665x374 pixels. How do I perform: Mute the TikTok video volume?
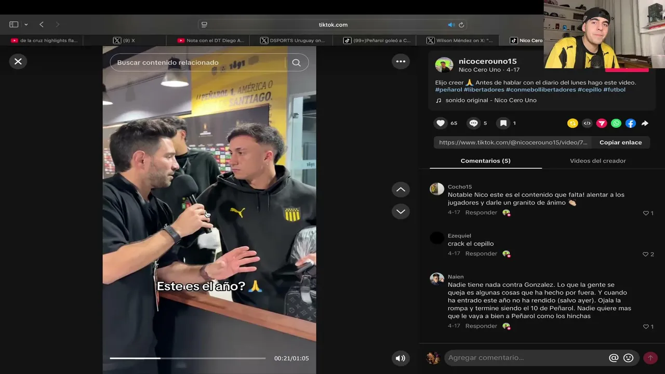401,358
